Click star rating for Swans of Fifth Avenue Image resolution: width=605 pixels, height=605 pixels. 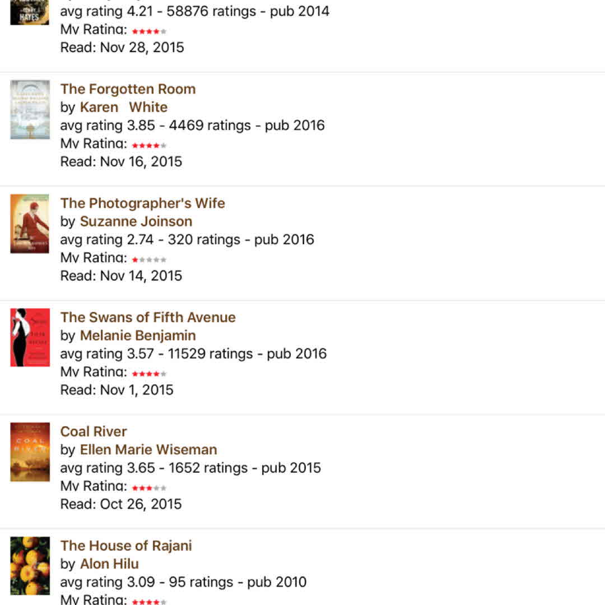point(149,374)
